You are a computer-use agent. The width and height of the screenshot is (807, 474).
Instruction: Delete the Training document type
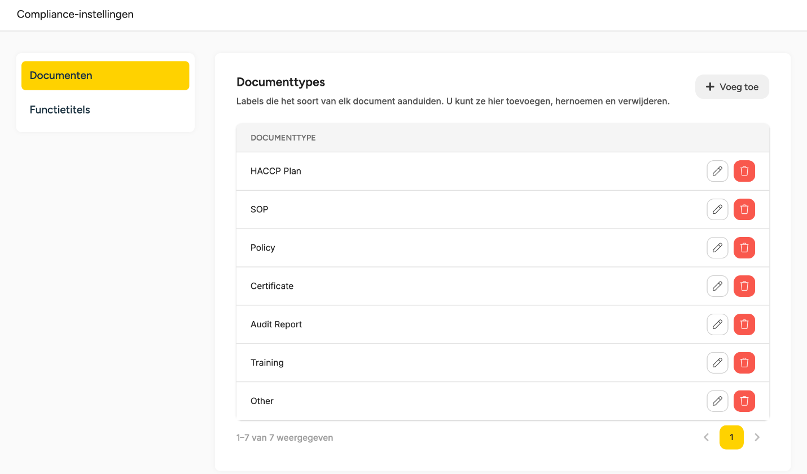pyautogui.click(x=744, y=363)
